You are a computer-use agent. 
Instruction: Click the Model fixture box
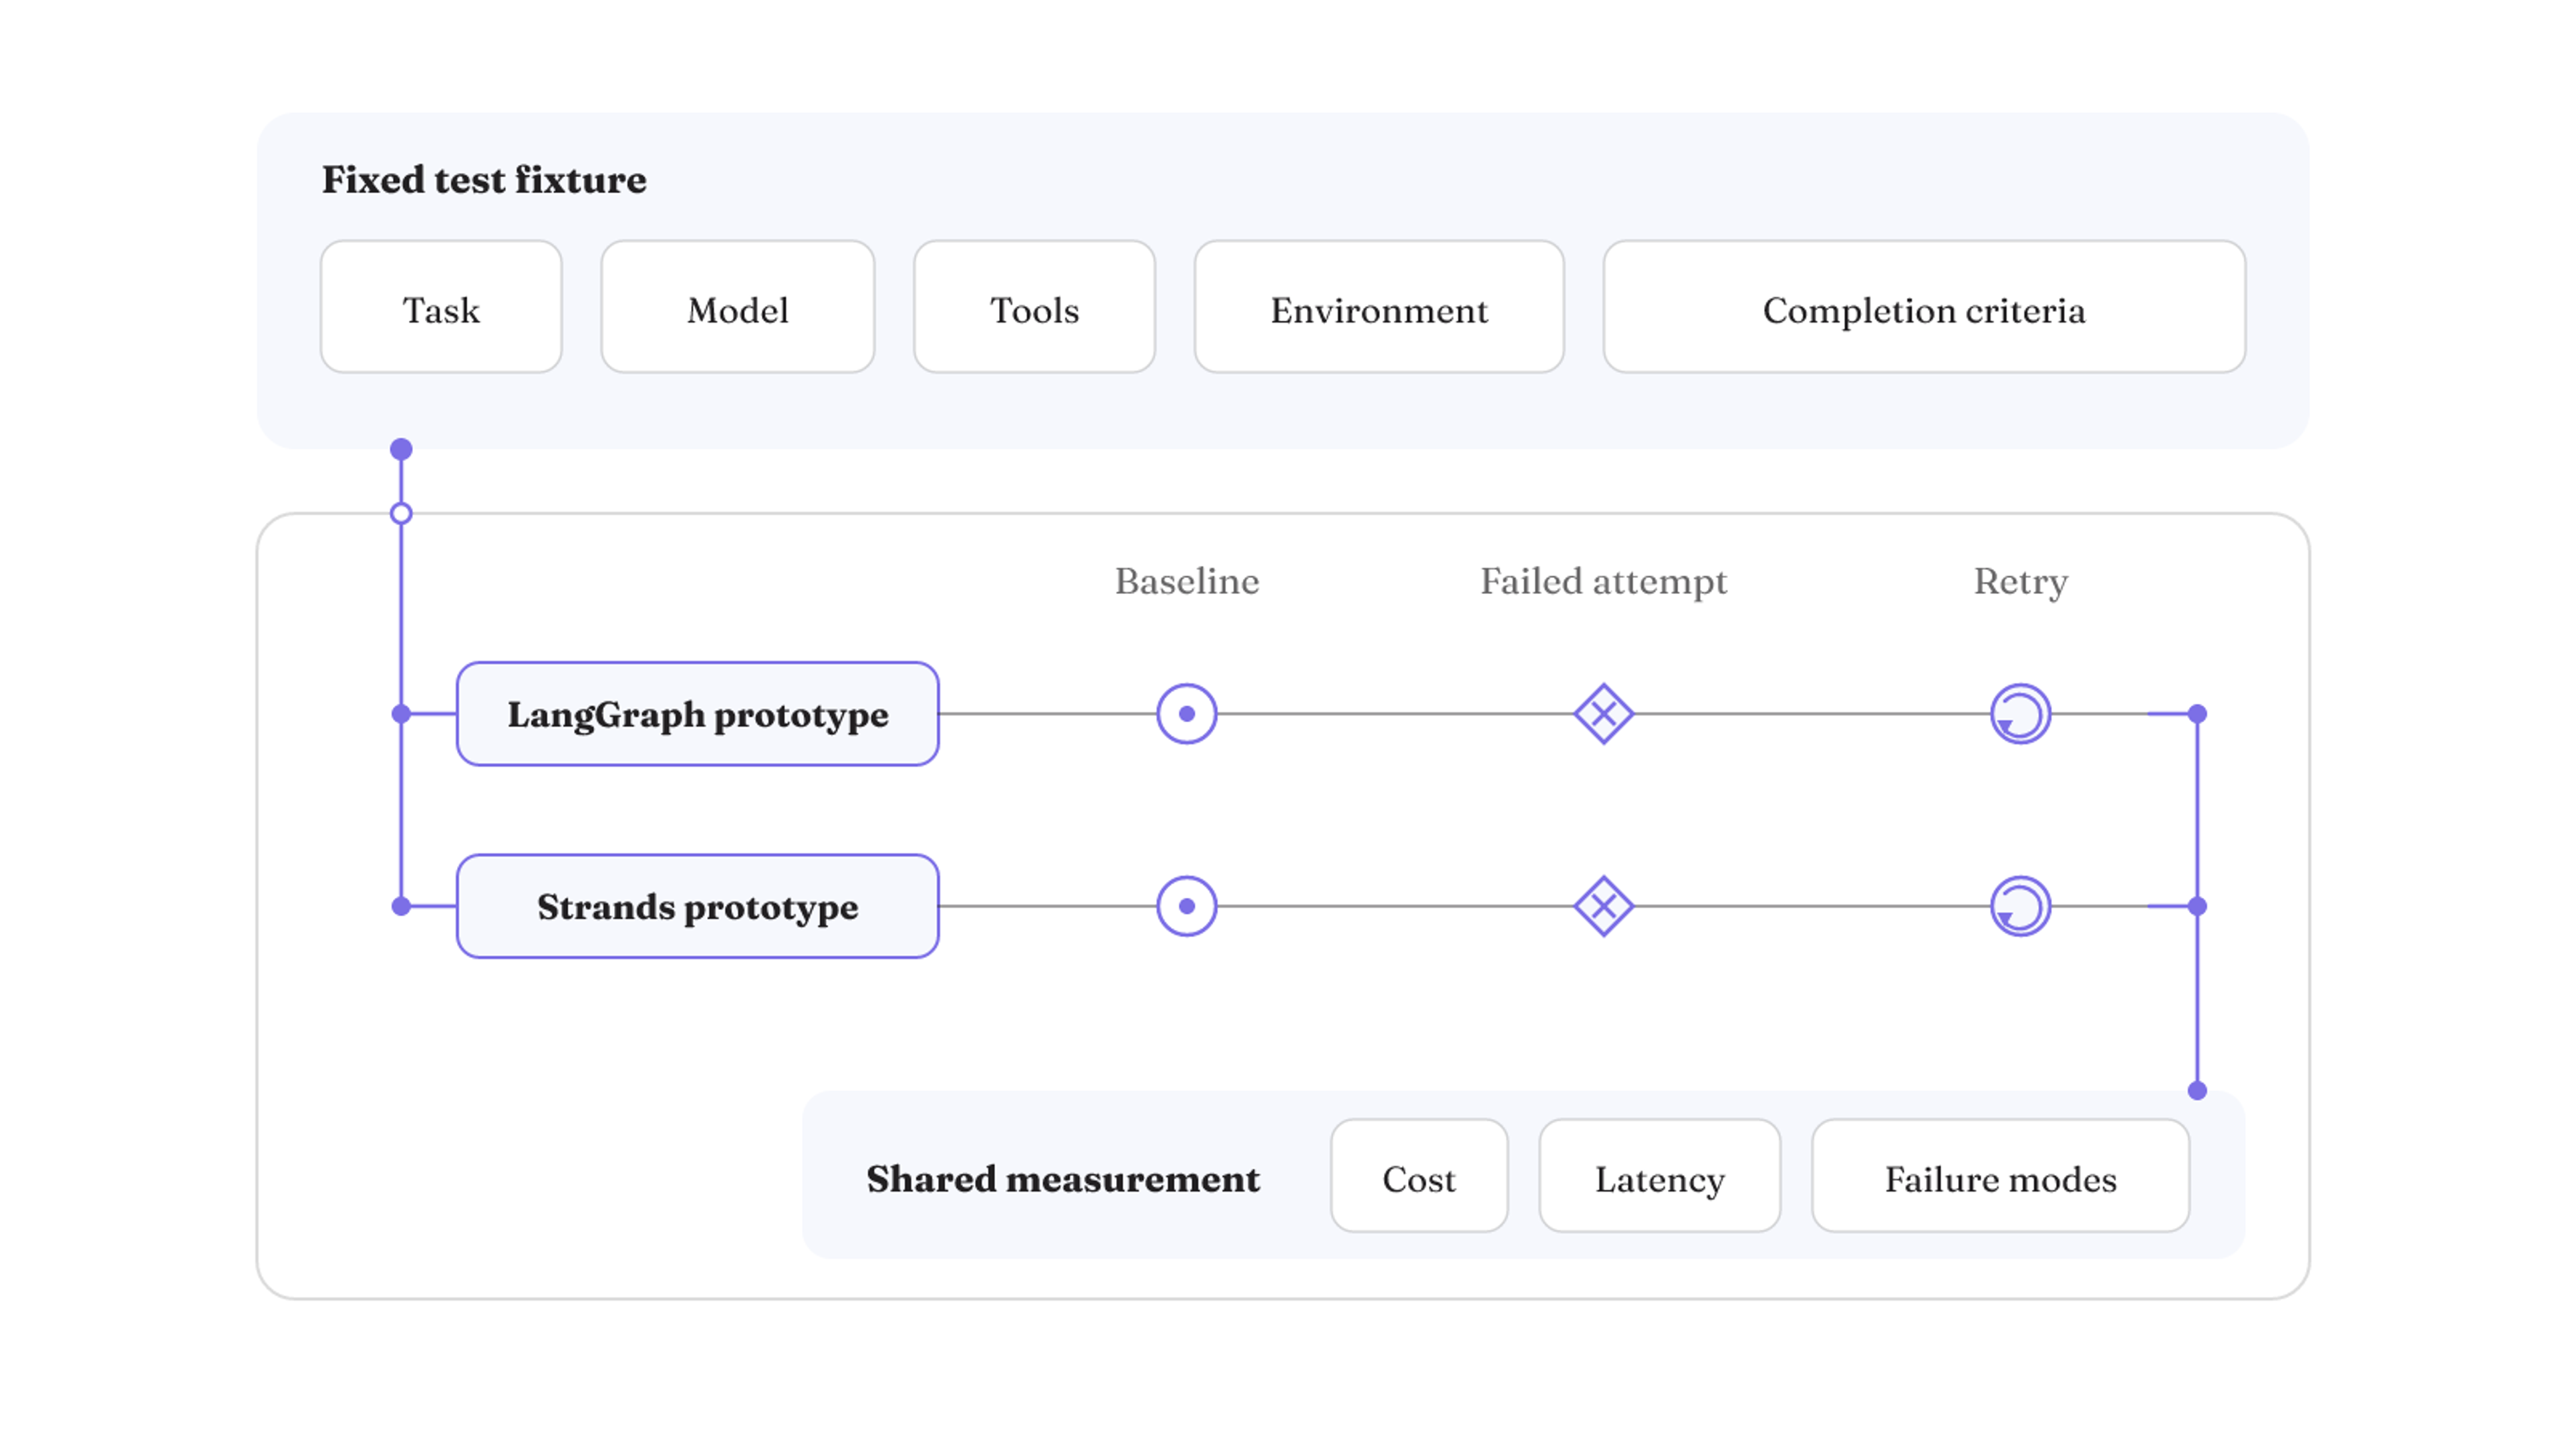(738, 307)
